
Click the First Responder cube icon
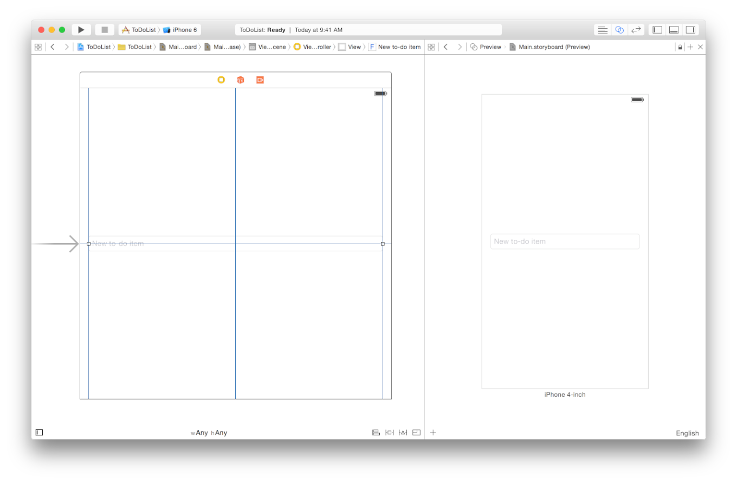pos(240,80)
